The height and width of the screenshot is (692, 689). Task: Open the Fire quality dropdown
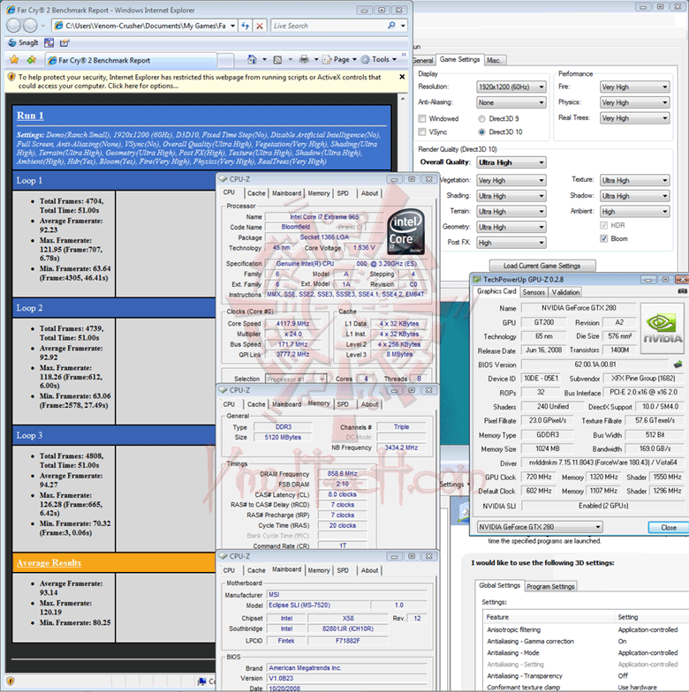(634, 86)
